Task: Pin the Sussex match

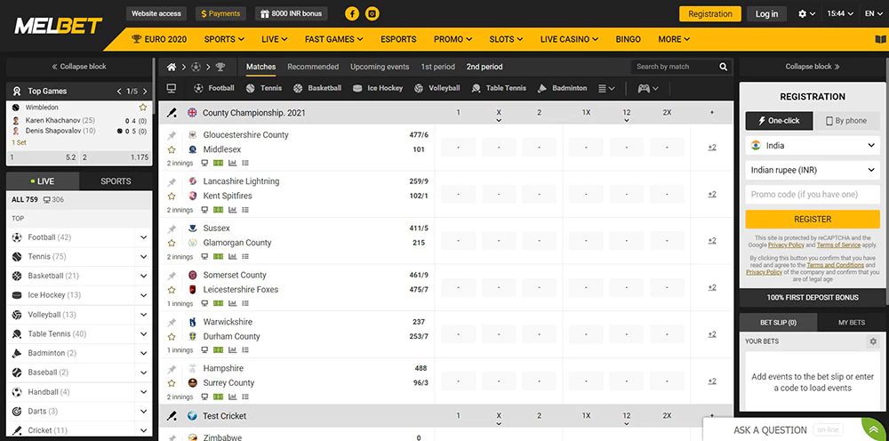Action: click(x=172, y=229)
